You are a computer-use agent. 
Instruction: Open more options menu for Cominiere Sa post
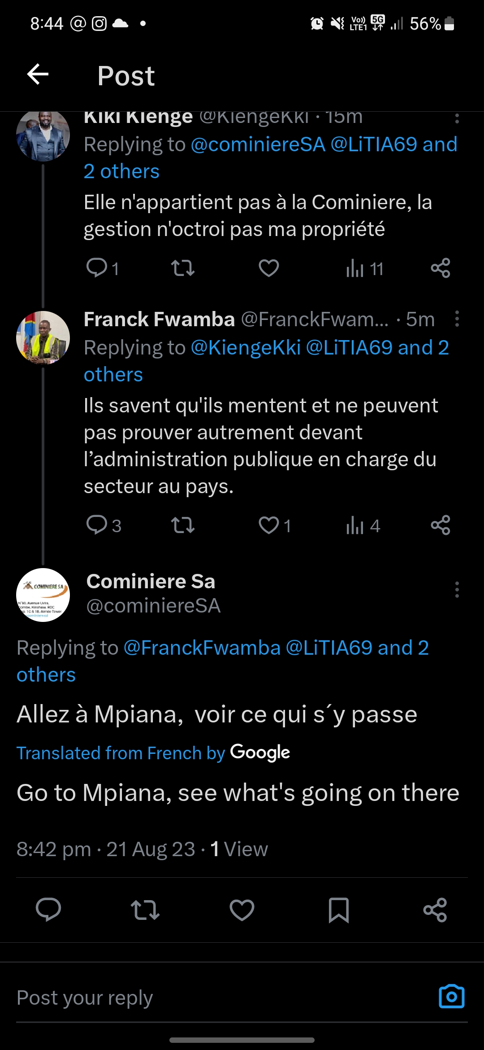(457, 590)
